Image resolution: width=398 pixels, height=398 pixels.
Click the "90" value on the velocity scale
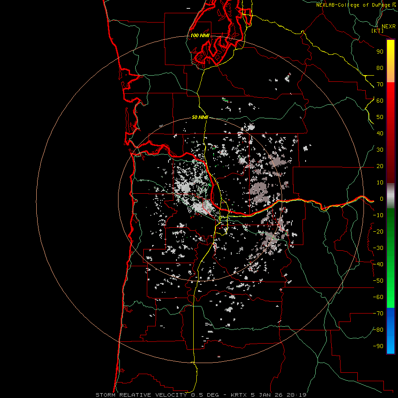[380, 52]
